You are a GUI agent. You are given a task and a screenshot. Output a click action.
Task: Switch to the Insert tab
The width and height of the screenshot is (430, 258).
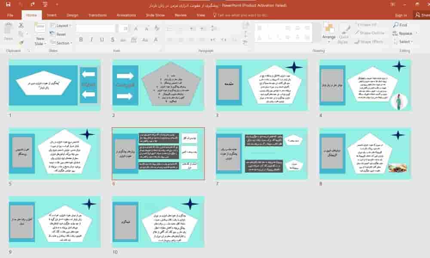pyautogui.click(x=52, y=15)
